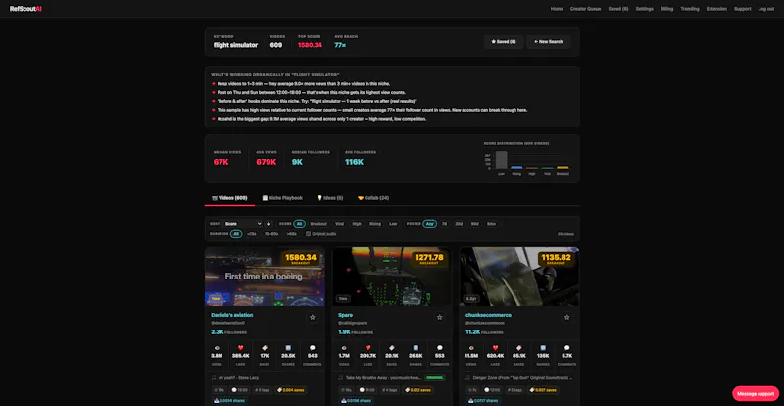
Task: Select the 15–60s duration filter
Action: pyautogui.click(x=271, y=233)
